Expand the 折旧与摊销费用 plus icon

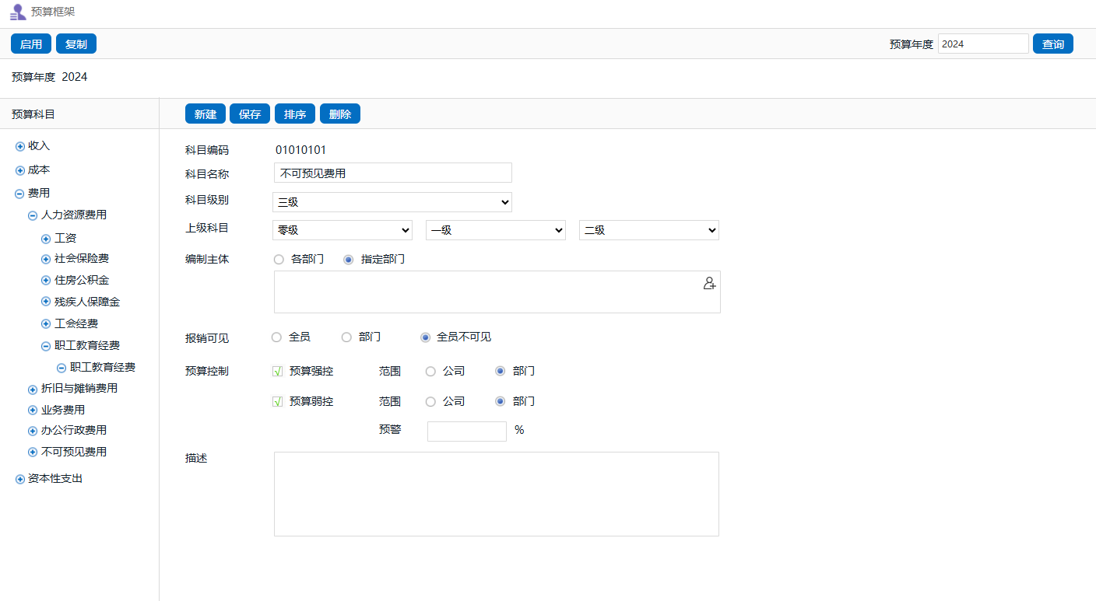click(x=33, y=390)
